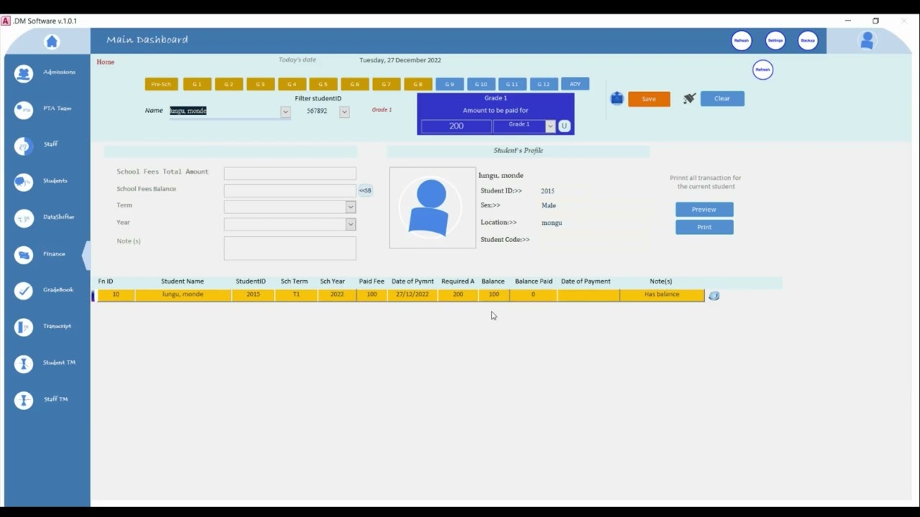Expand the student Name dropdown

pos(285,112)
